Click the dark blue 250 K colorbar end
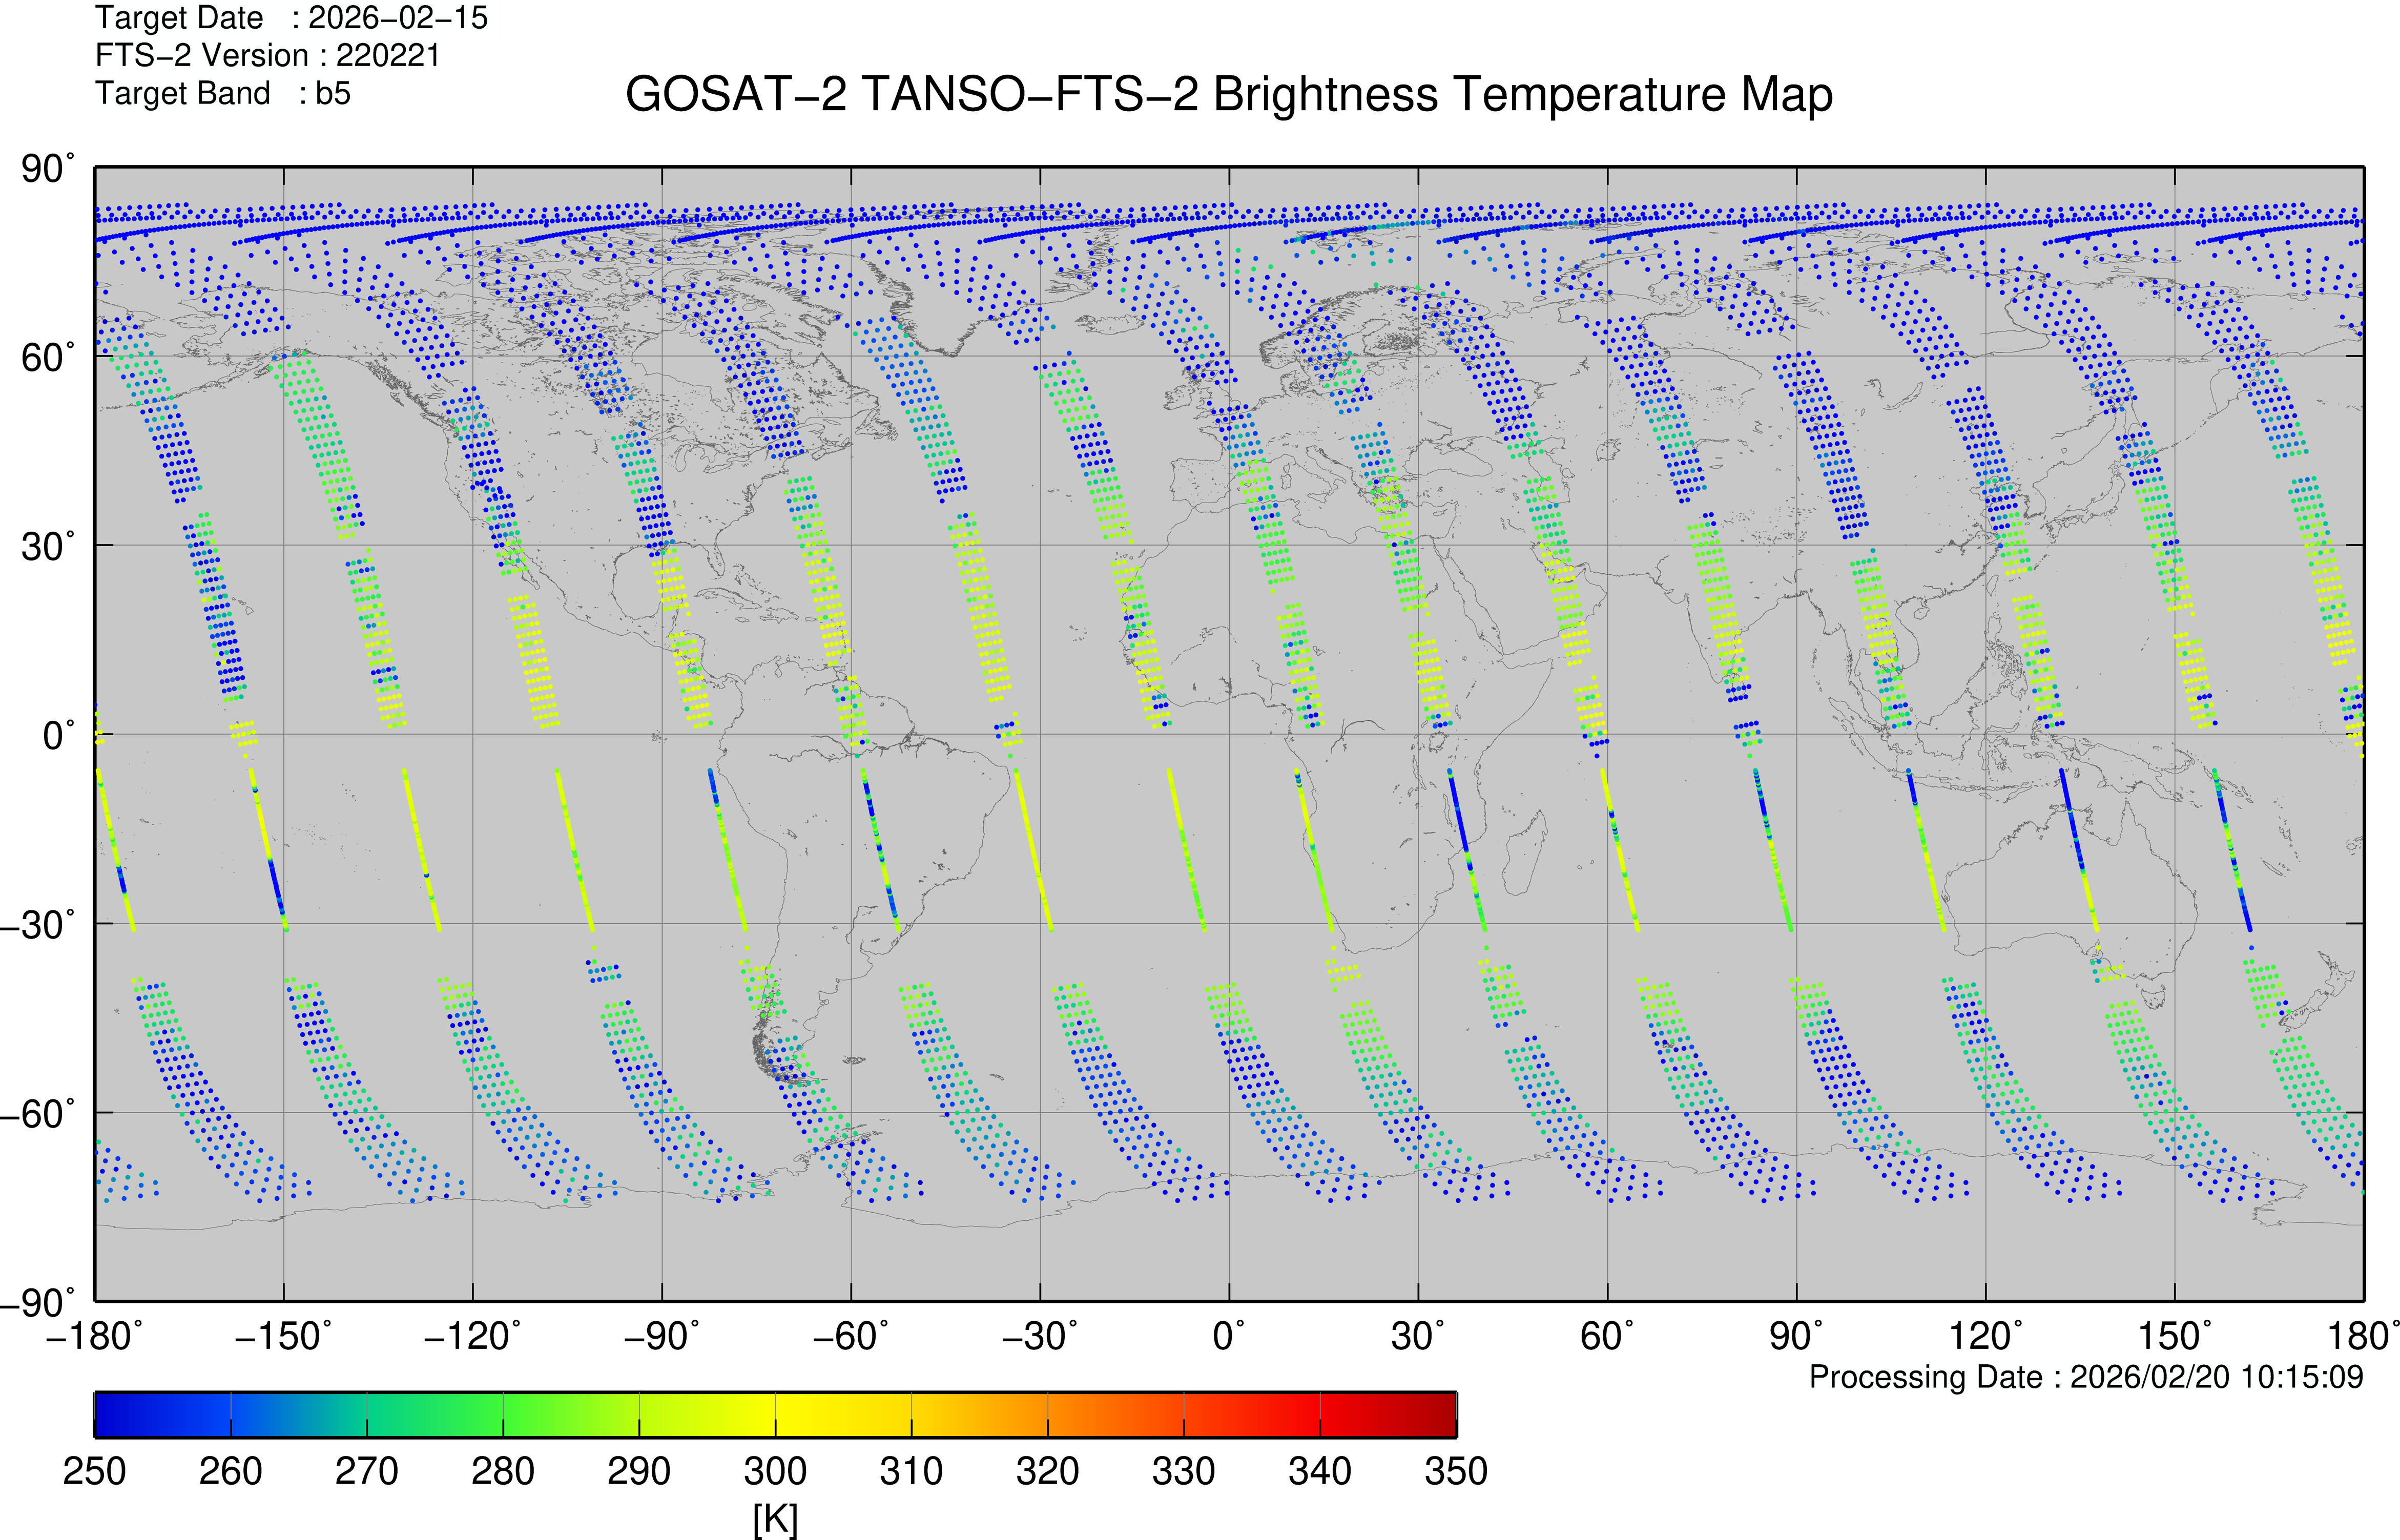 pos(105,1414)
